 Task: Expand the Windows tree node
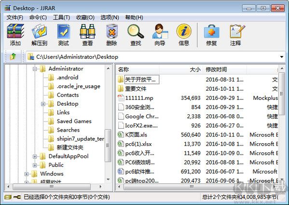[x=27, y=174]
